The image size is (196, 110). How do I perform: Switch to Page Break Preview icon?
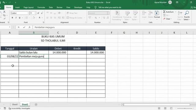pos(171,108)
